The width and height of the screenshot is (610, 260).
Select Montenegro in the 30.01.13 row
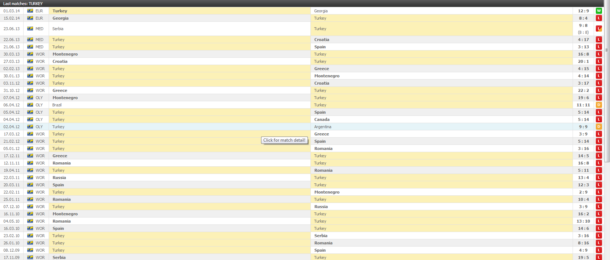tap(327, 76)
